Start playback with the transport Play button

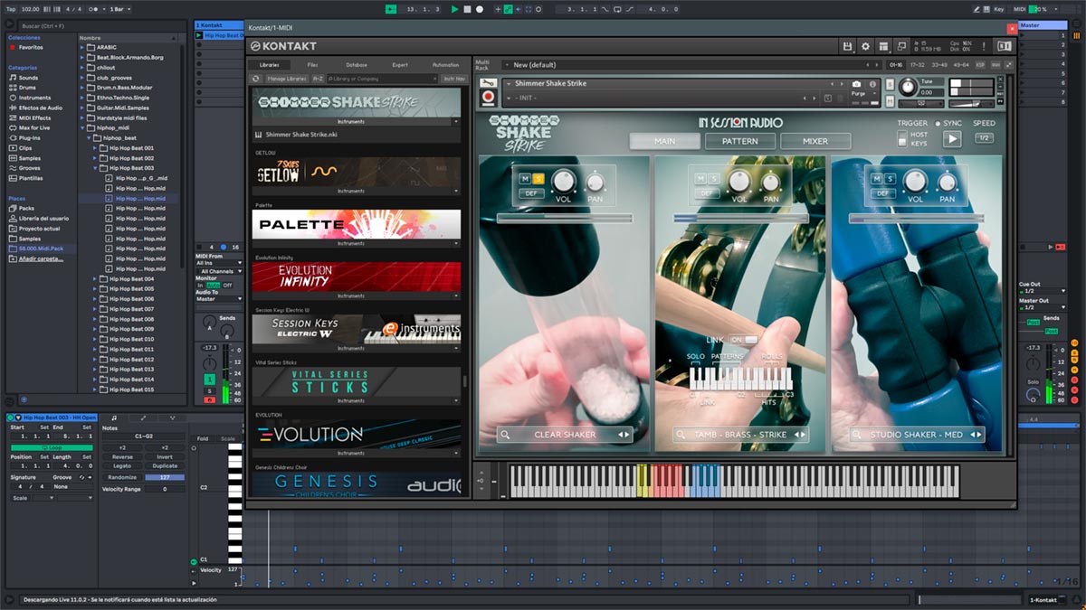(454, 9)
